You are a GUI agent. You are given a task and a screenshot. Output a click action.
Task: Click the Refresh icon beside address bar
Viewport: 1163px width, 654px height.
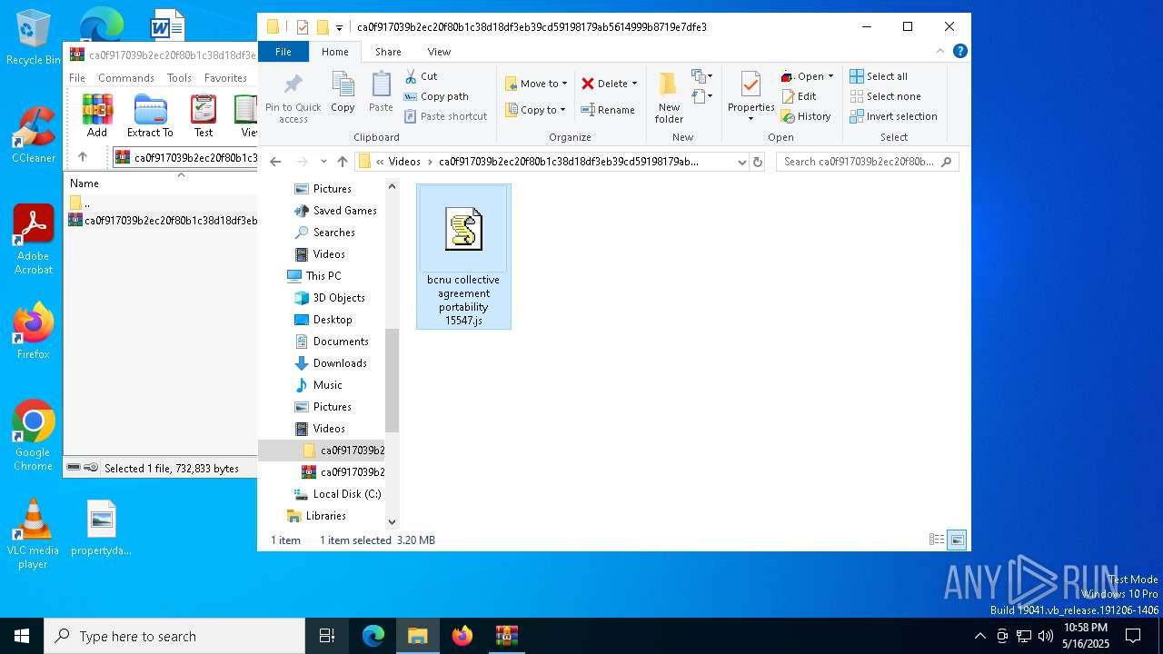pos(758,162)
